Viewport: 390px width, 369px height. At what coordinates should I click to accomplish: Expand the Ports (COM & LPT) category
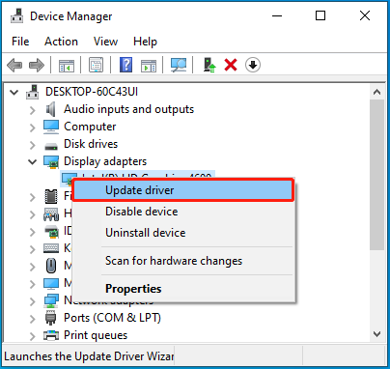32,319
